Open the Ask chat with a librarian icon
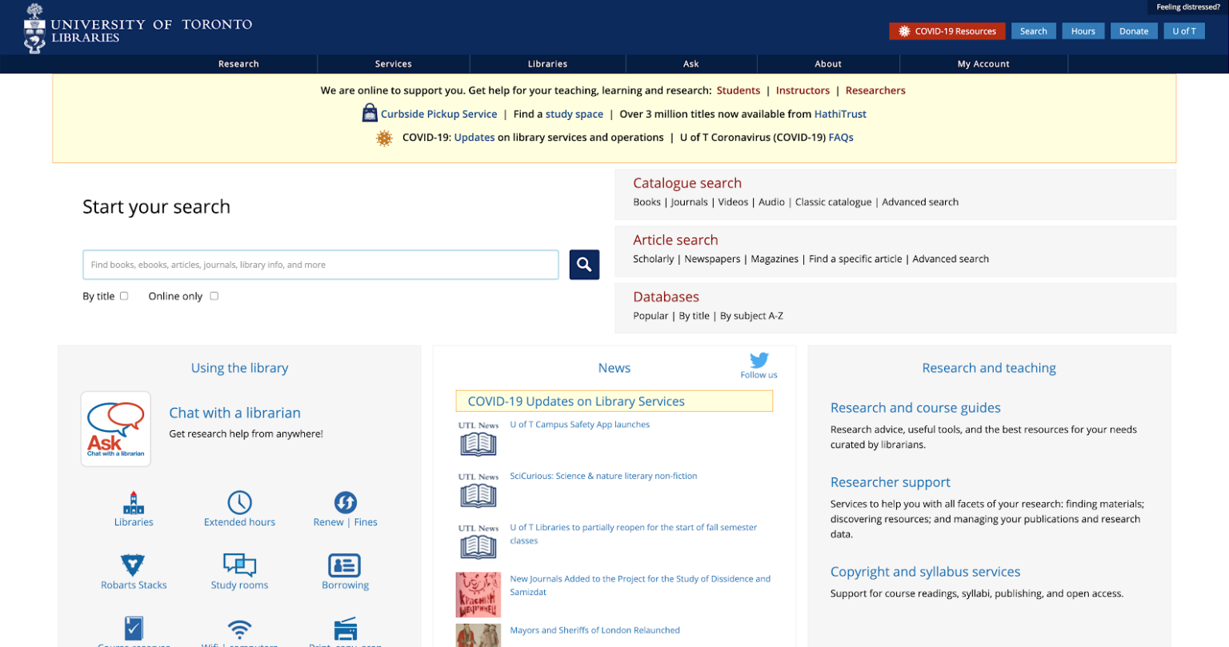Viewport: 1229px width, 647px height. click(116, 429)
